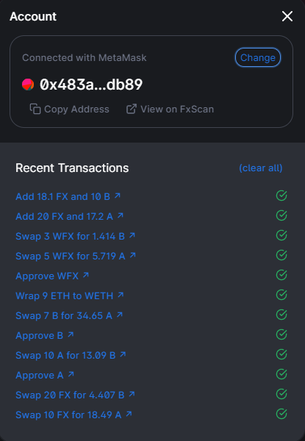The width and height of the screenshot is (305, 441).
Task: Click the copy icon beside Copy Address
Action: pos(35,109)
